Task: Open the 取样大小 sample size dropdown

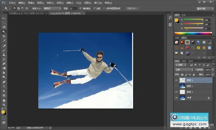Action: (x=53, y=8)
